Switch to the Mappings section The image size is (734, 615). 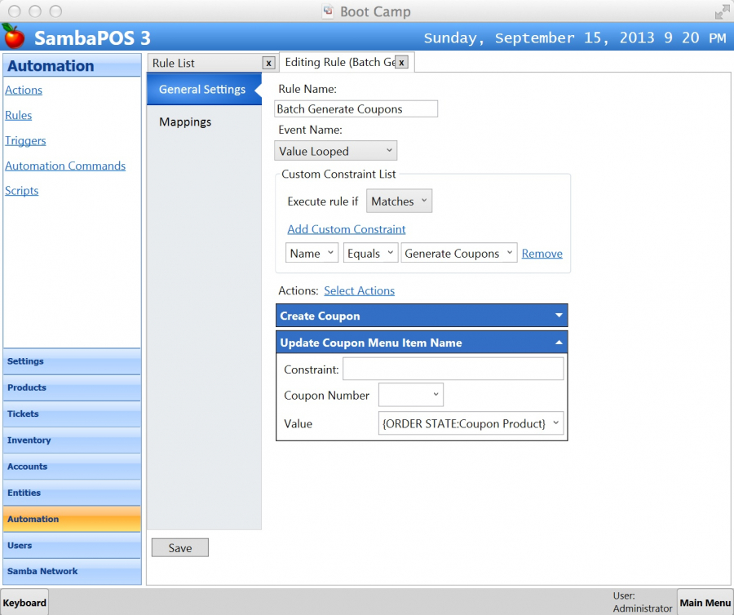pos(185,122)
